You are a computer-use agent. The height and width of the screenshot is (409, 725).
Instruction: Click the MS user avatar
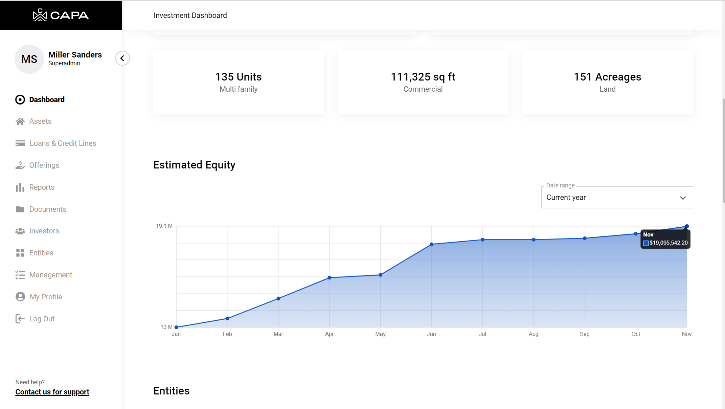(x=29, y=59)
